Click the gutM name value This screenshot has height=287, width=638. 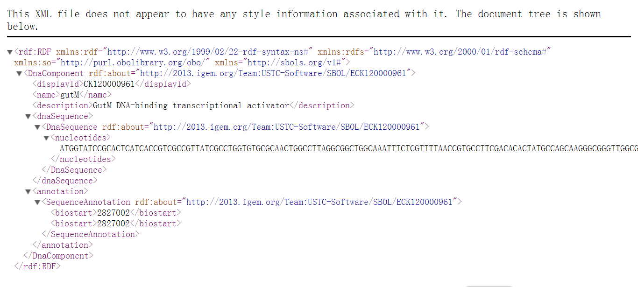click(x=71, y=95)
